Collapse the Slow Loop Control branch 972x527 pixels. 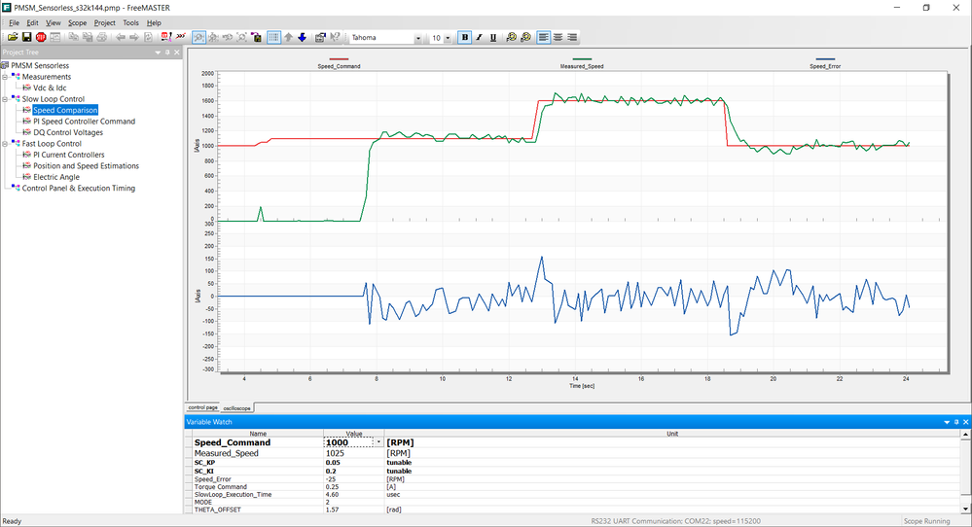(6, 99)
